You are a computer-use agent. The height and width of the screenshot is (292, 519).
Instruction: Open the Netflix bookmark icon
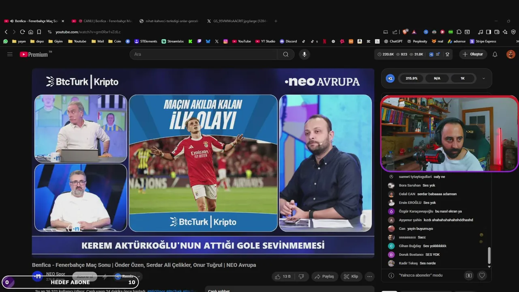(x=324, y=41)
